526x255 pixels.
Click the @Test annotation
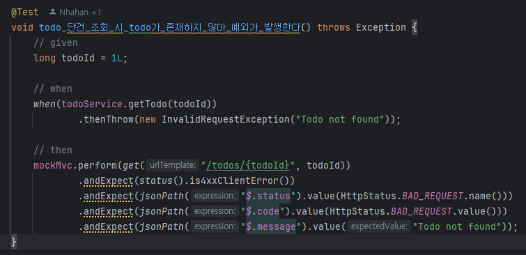[x=25, y=13]
